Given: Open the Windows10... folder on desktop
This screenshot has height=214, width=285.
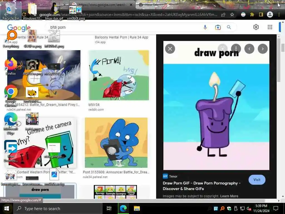Looking at the screenshot, I should [32, 11].
